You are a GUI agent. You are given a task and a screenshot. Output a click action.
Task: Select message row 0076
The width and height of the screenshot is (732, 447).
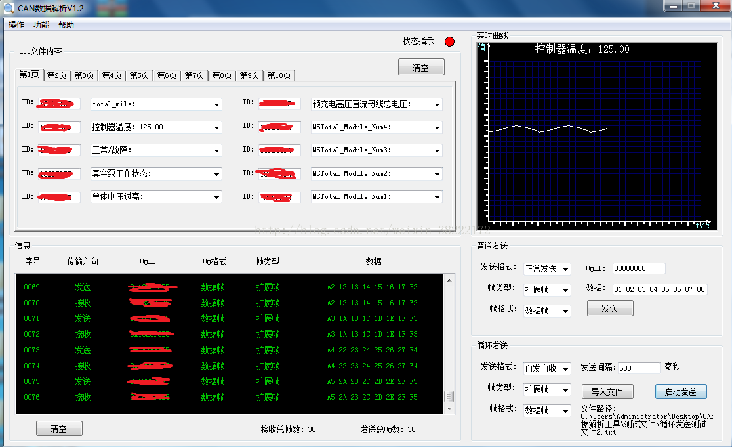pos(229,397)
